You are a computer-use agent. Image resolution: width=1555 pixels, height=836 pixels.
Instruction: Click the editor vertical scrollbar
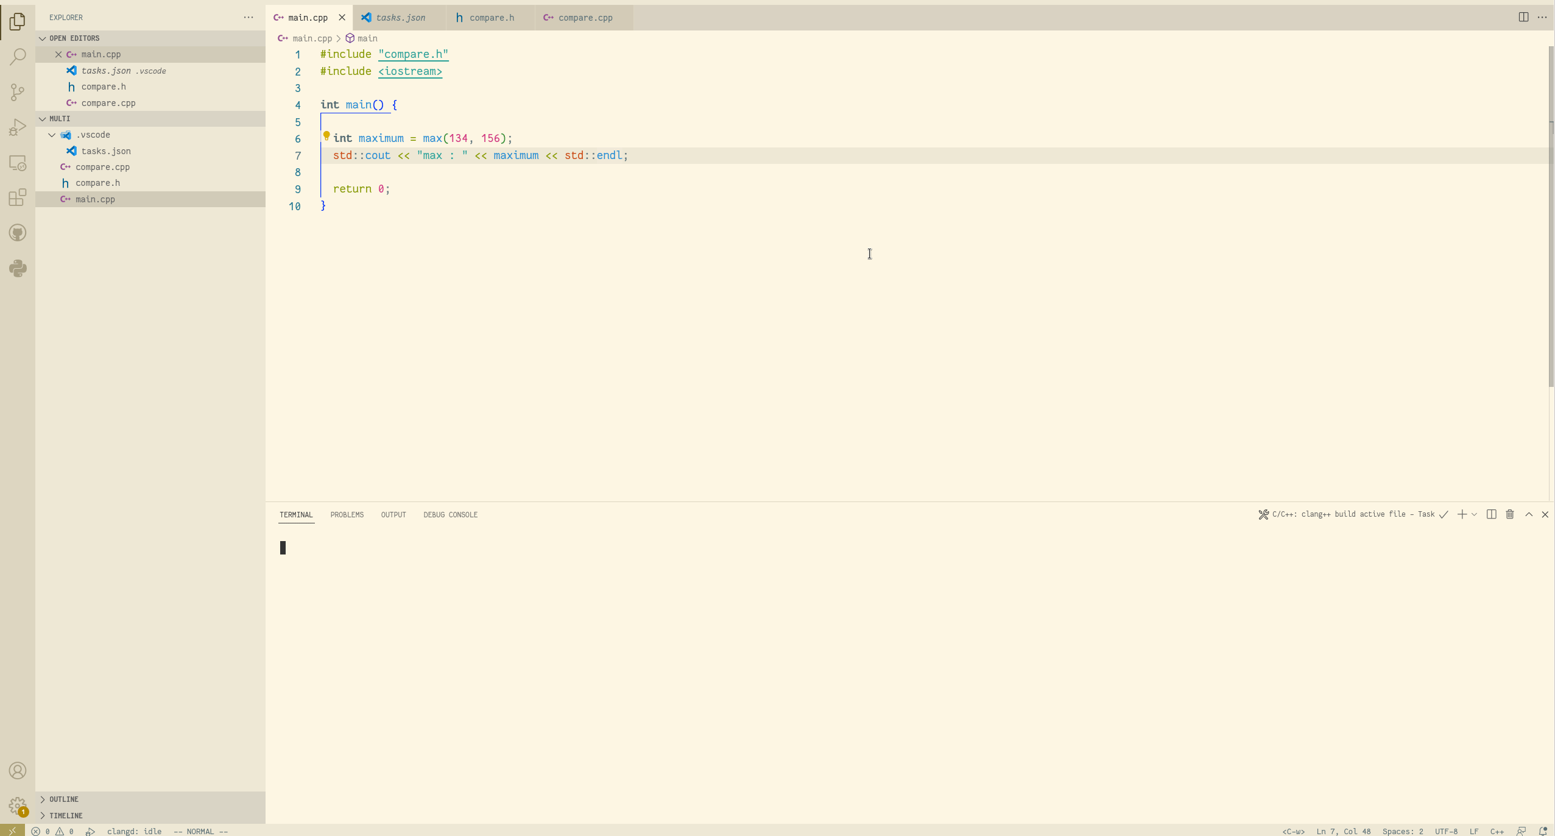coord(1551,216)
